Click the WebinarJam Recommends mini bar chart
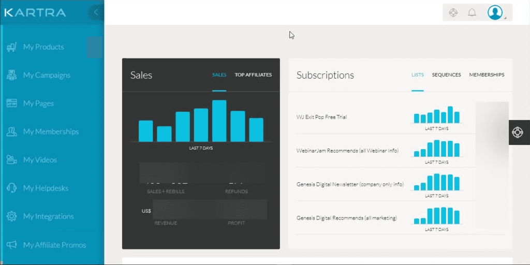530x265 pixels. click(x=437, y=149)
